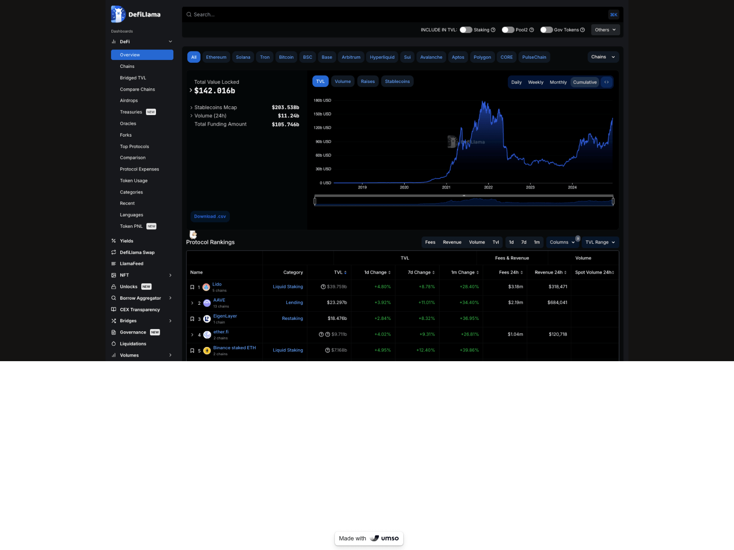Image resolution: width=734 pixels, height=550 pixels.
Task: Click the Gov Tokens help question icon
Action: pyautogui.click(x=583, y=30)
